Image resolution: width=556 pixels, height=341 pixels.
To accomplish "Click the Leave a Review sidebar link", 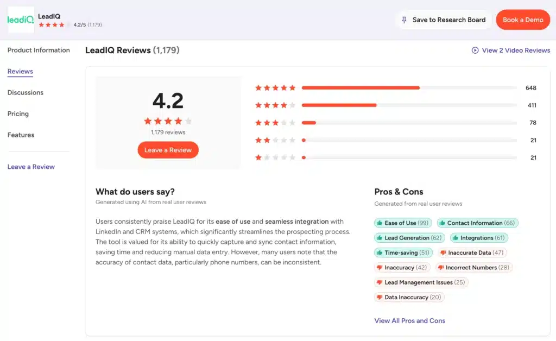I will tap(31, 167).
